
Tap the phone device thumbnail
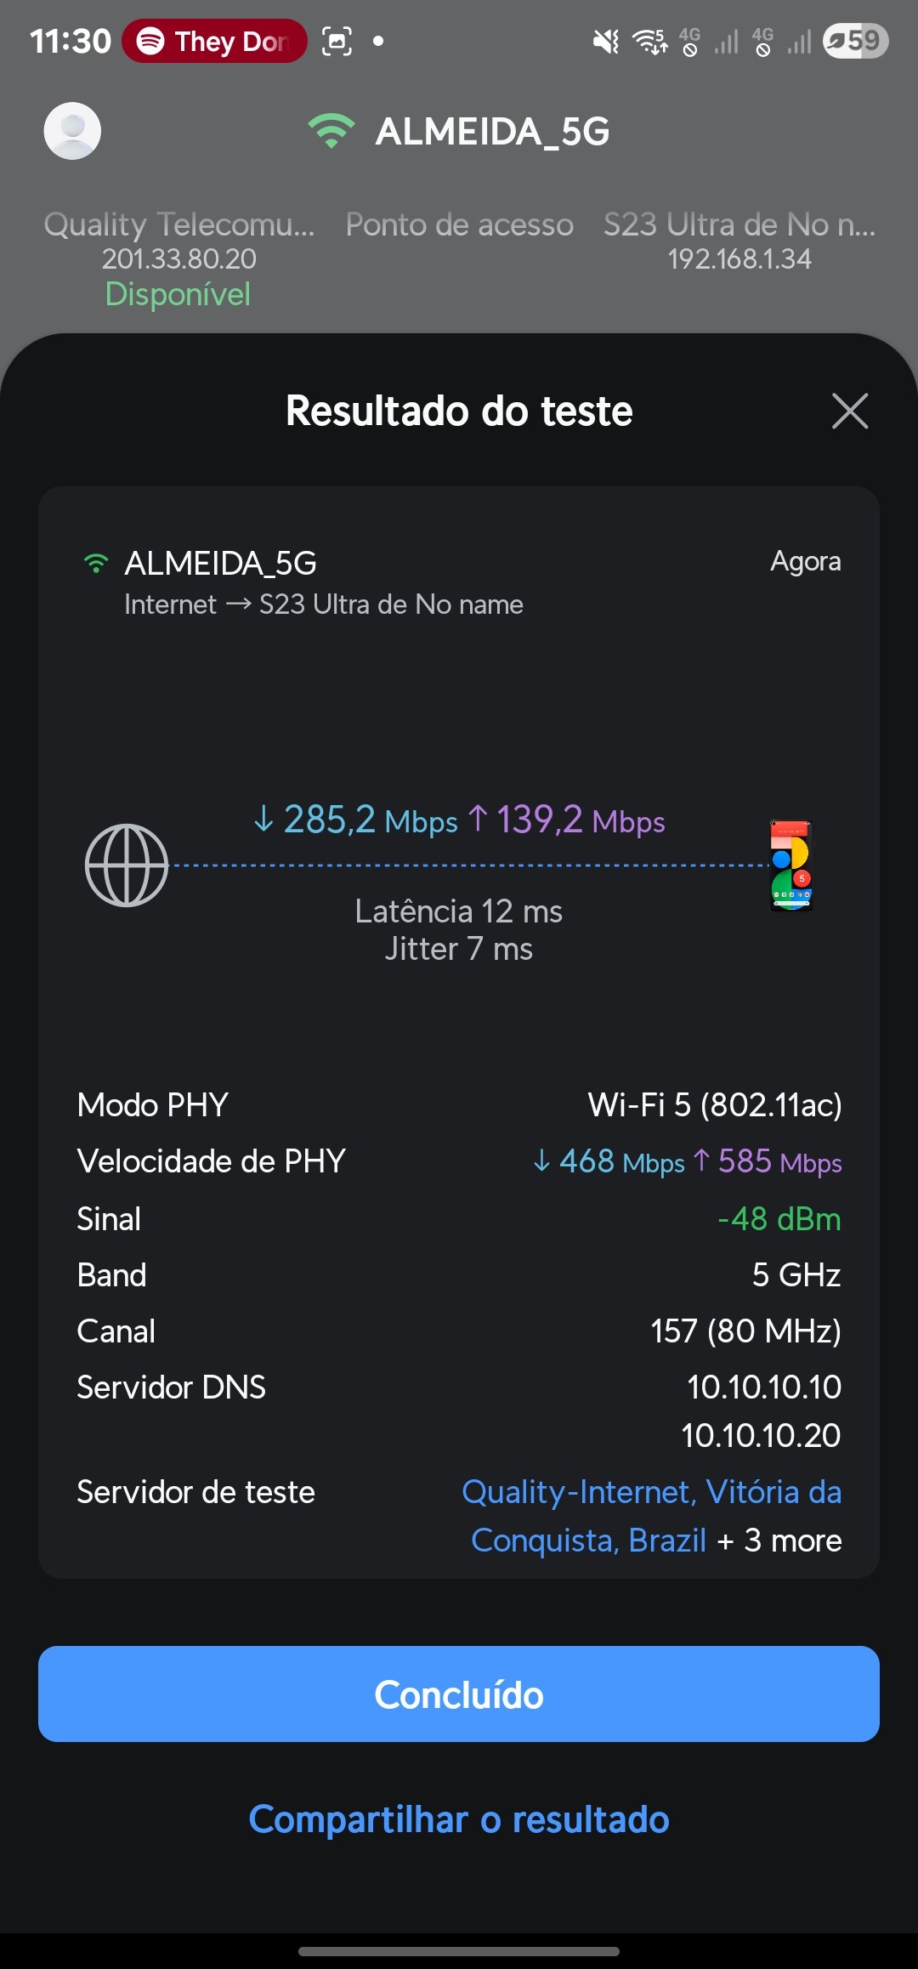[x=791, y=865]
